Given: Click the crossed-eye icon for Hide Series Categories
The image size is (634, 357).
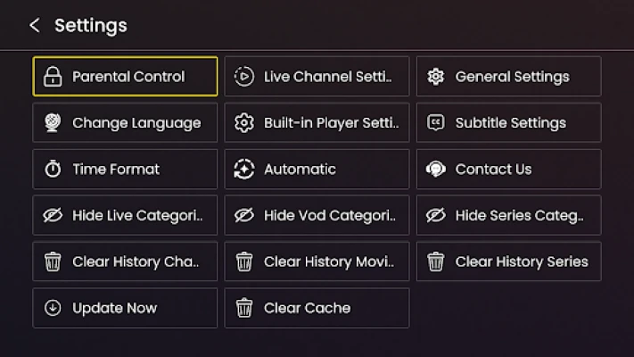Looking at the screenshot, I should [x=436, y=215].
